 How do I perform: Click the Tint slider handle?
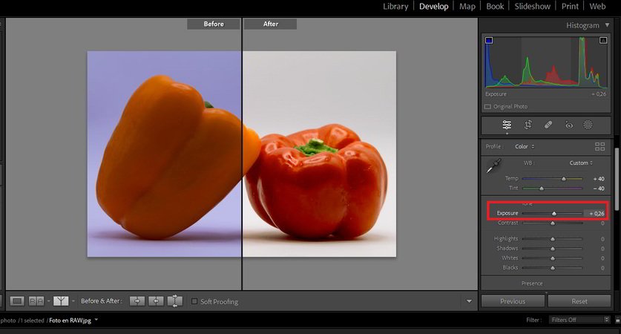click(542, 189)
